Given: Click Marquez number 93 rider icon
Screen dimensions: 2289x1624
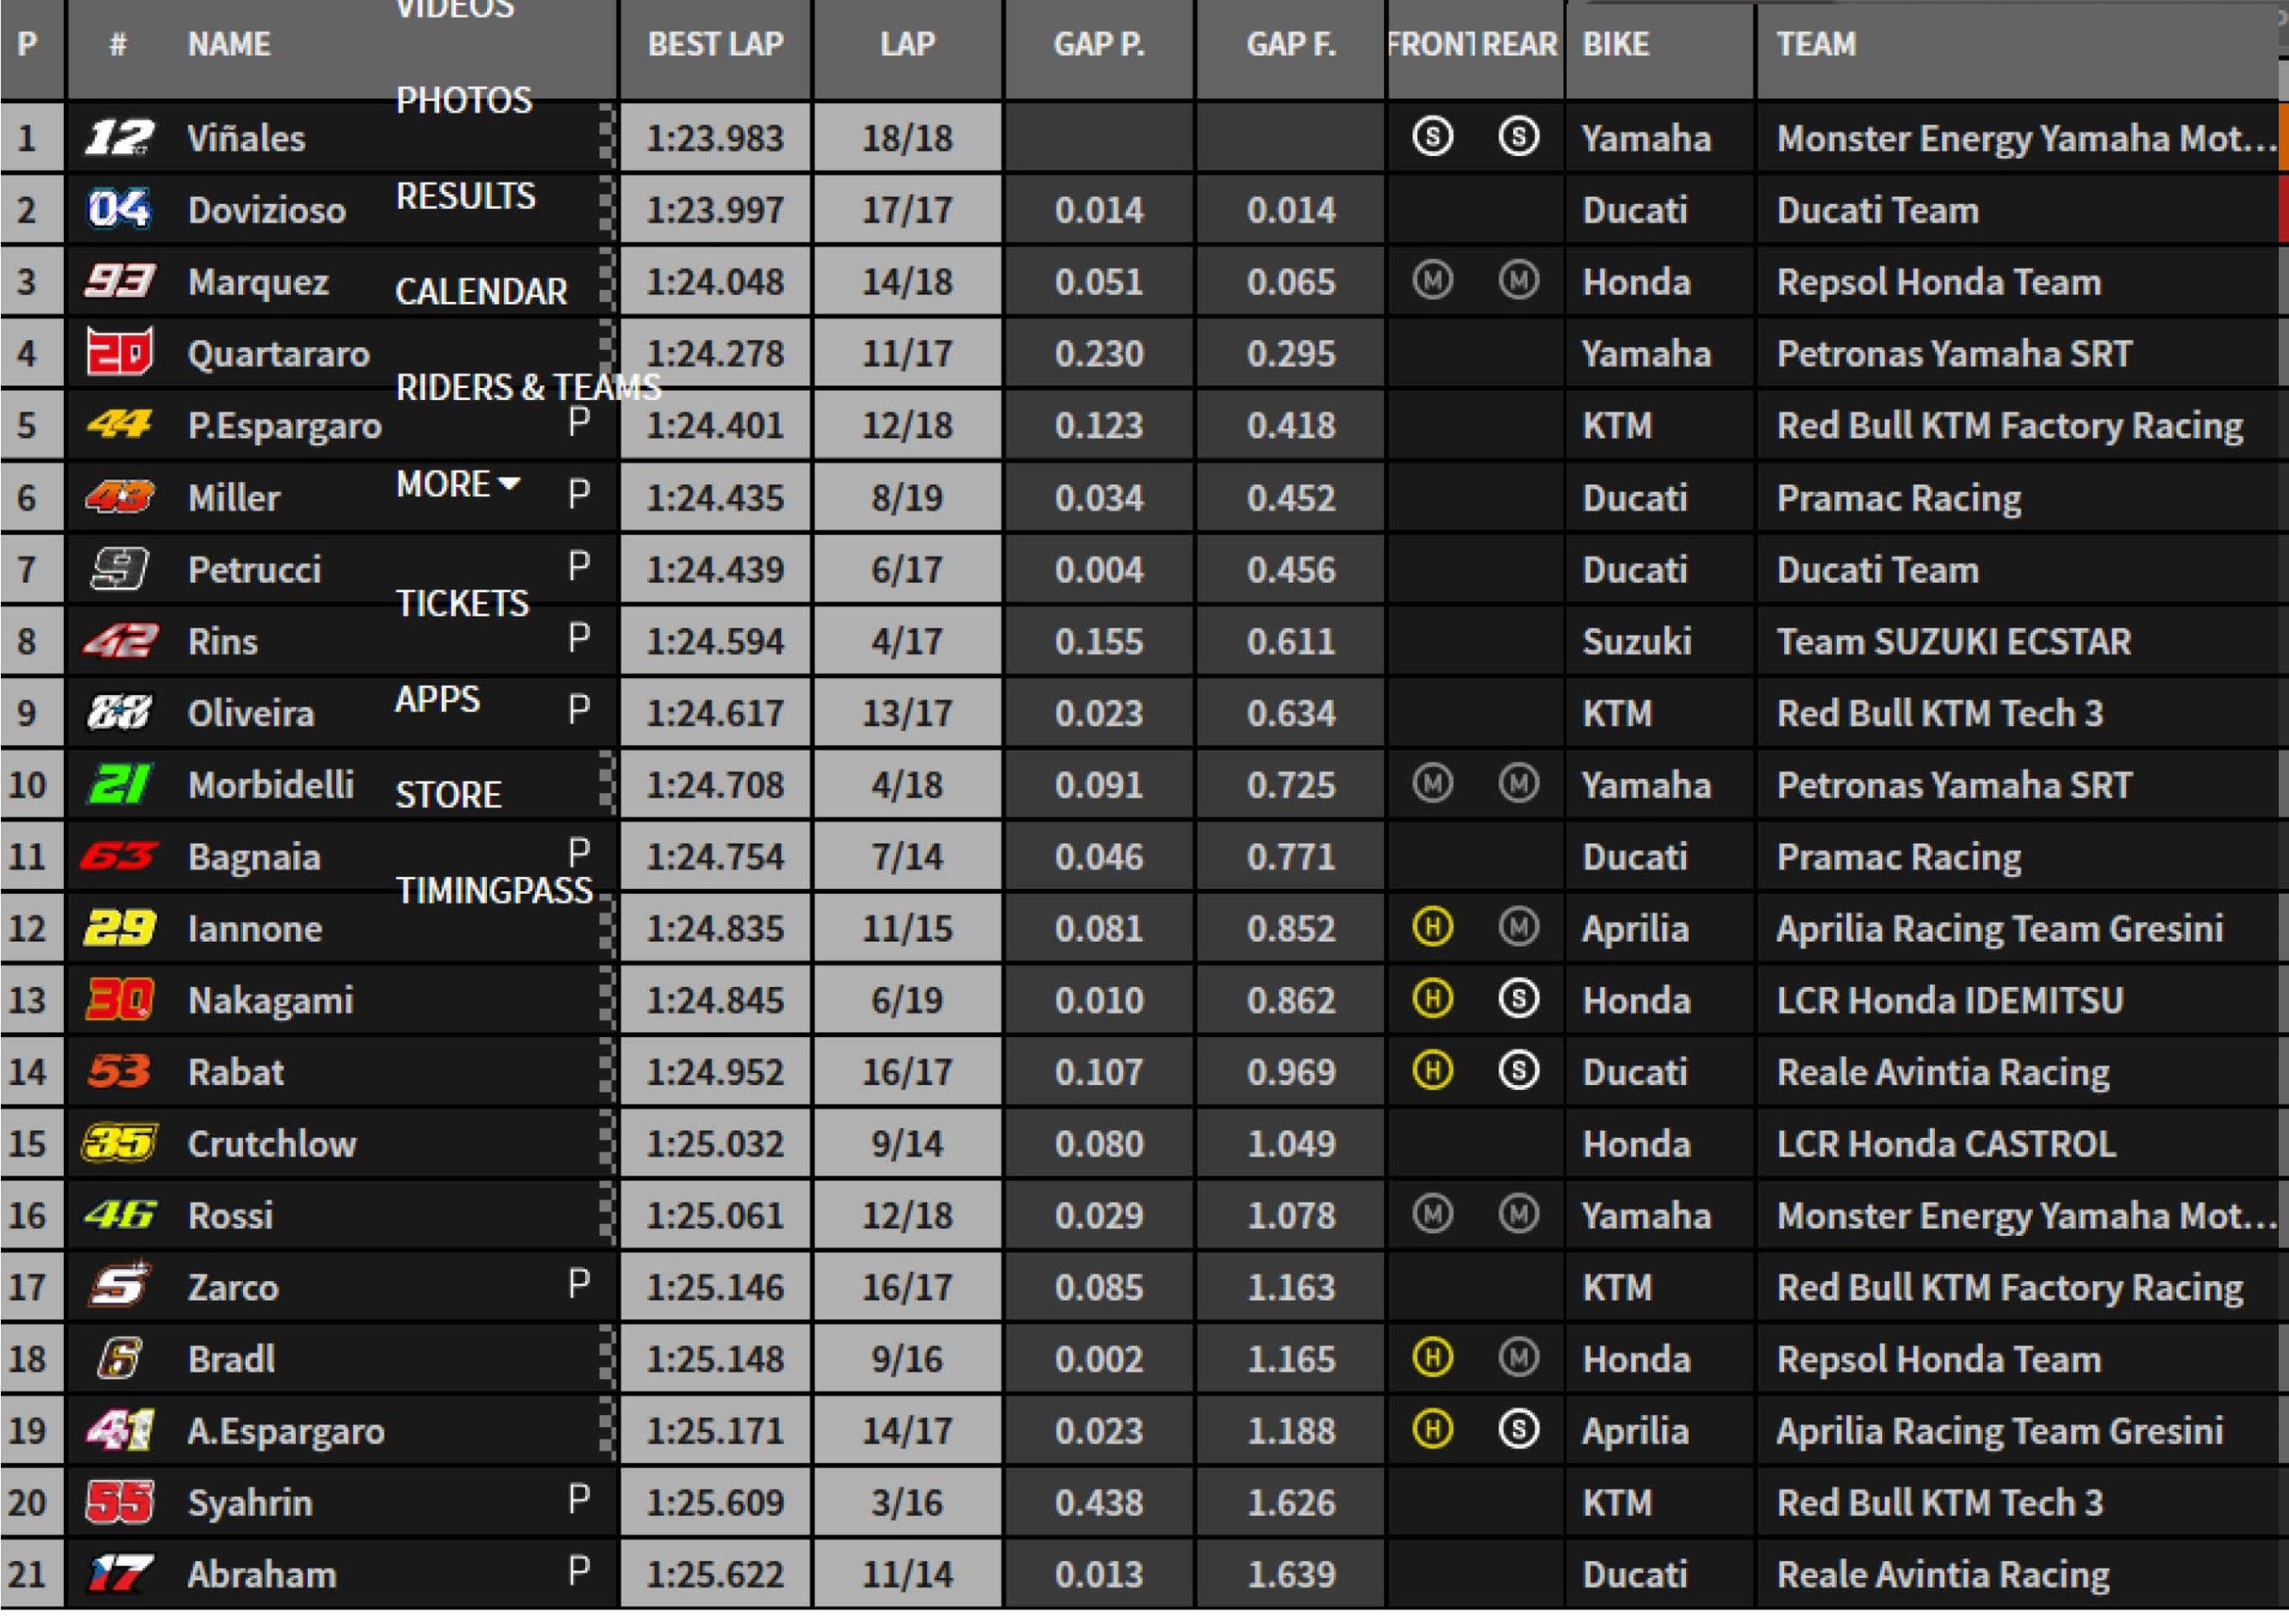Looking at the screenshot, I should [119, 282].
